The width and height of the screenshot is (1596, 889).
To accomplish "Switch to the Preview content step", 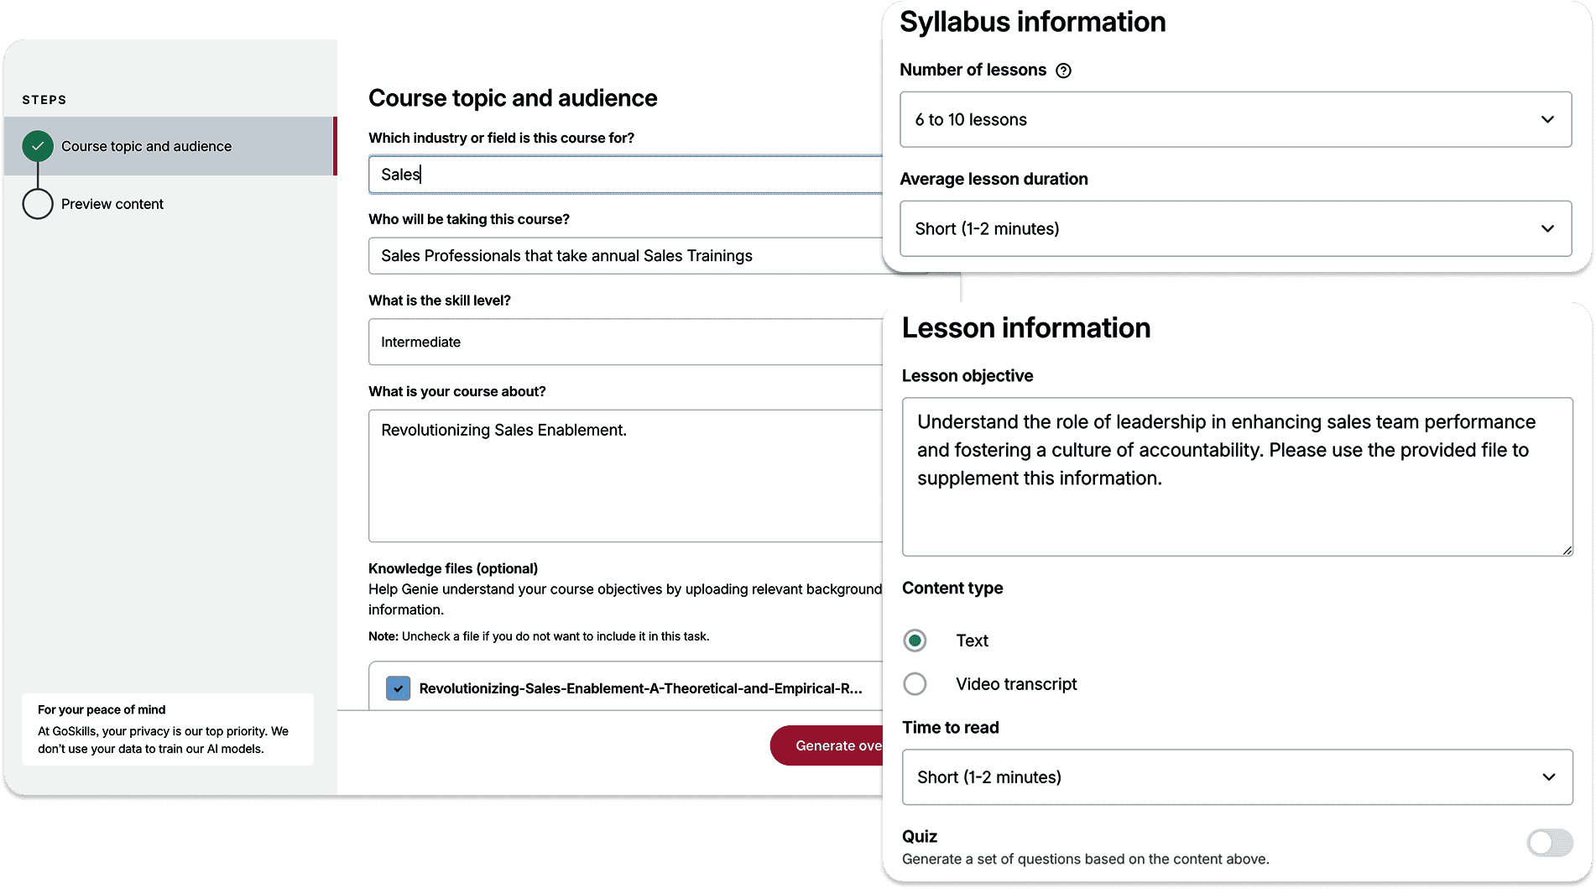I will 112,204.
